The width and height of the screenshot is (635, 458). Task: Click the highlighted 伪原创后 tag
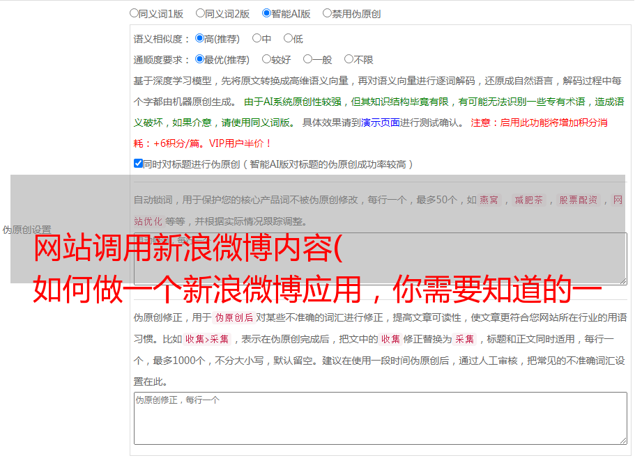tap(234, 317)
